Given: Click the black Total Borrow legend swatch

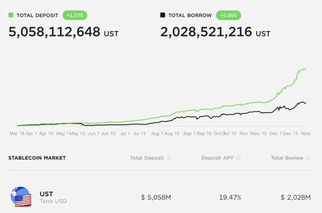Looking at the screenshot, I should (163, 15).
